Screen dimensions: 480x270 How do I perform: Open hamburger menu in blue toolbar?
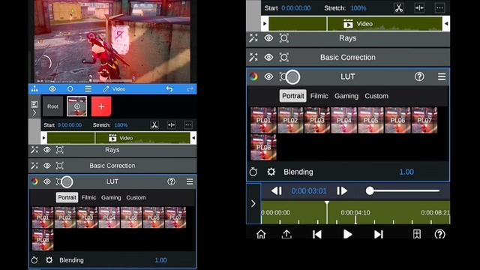[x=88, y=88]
